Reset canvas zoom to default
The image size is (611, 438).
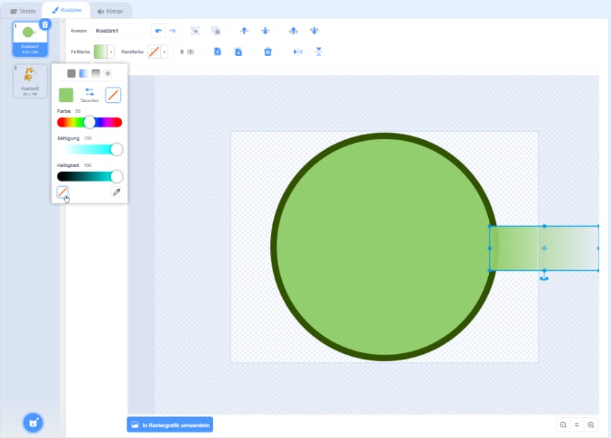click(576, 425)
